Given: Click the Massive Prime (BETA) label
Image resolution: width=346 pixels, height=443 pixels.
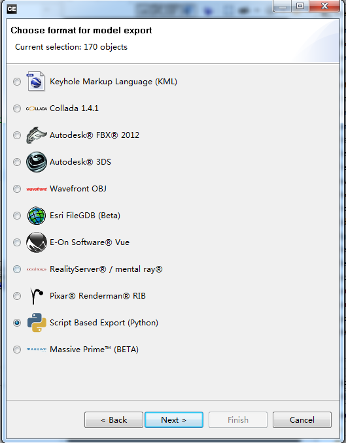Looking at the screenshot, I should [x=94, y=350].
